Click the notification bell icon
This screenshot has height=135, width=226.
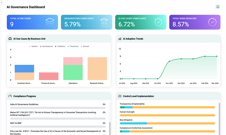[x=218, y=7]
